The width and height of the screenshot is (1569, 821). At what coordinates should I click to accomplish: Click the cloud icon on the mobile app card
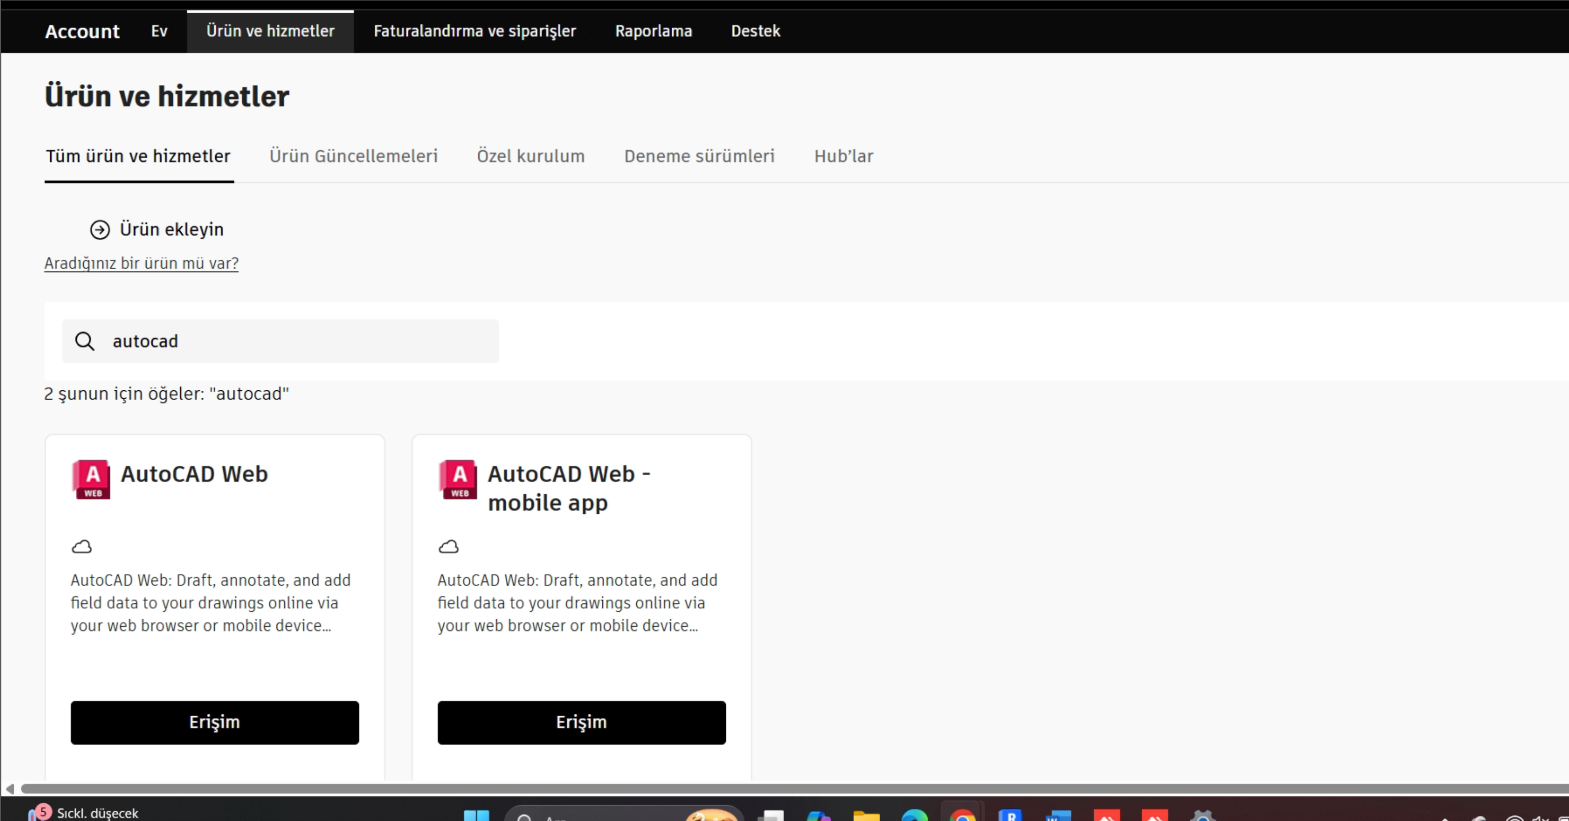pyautogui.click(x=448, y=546)
